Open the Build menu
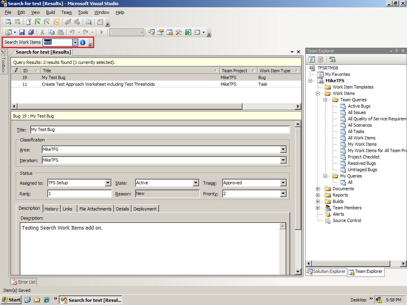 coord(50,12)
